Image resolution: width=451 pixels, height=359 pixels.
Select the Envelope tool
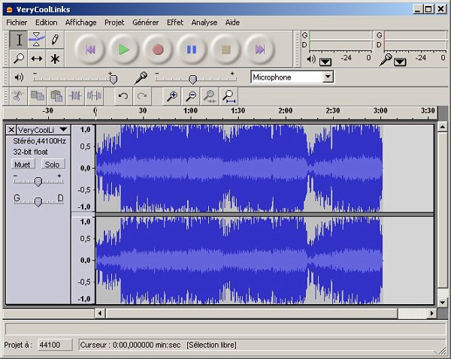(x=37, y=40)
